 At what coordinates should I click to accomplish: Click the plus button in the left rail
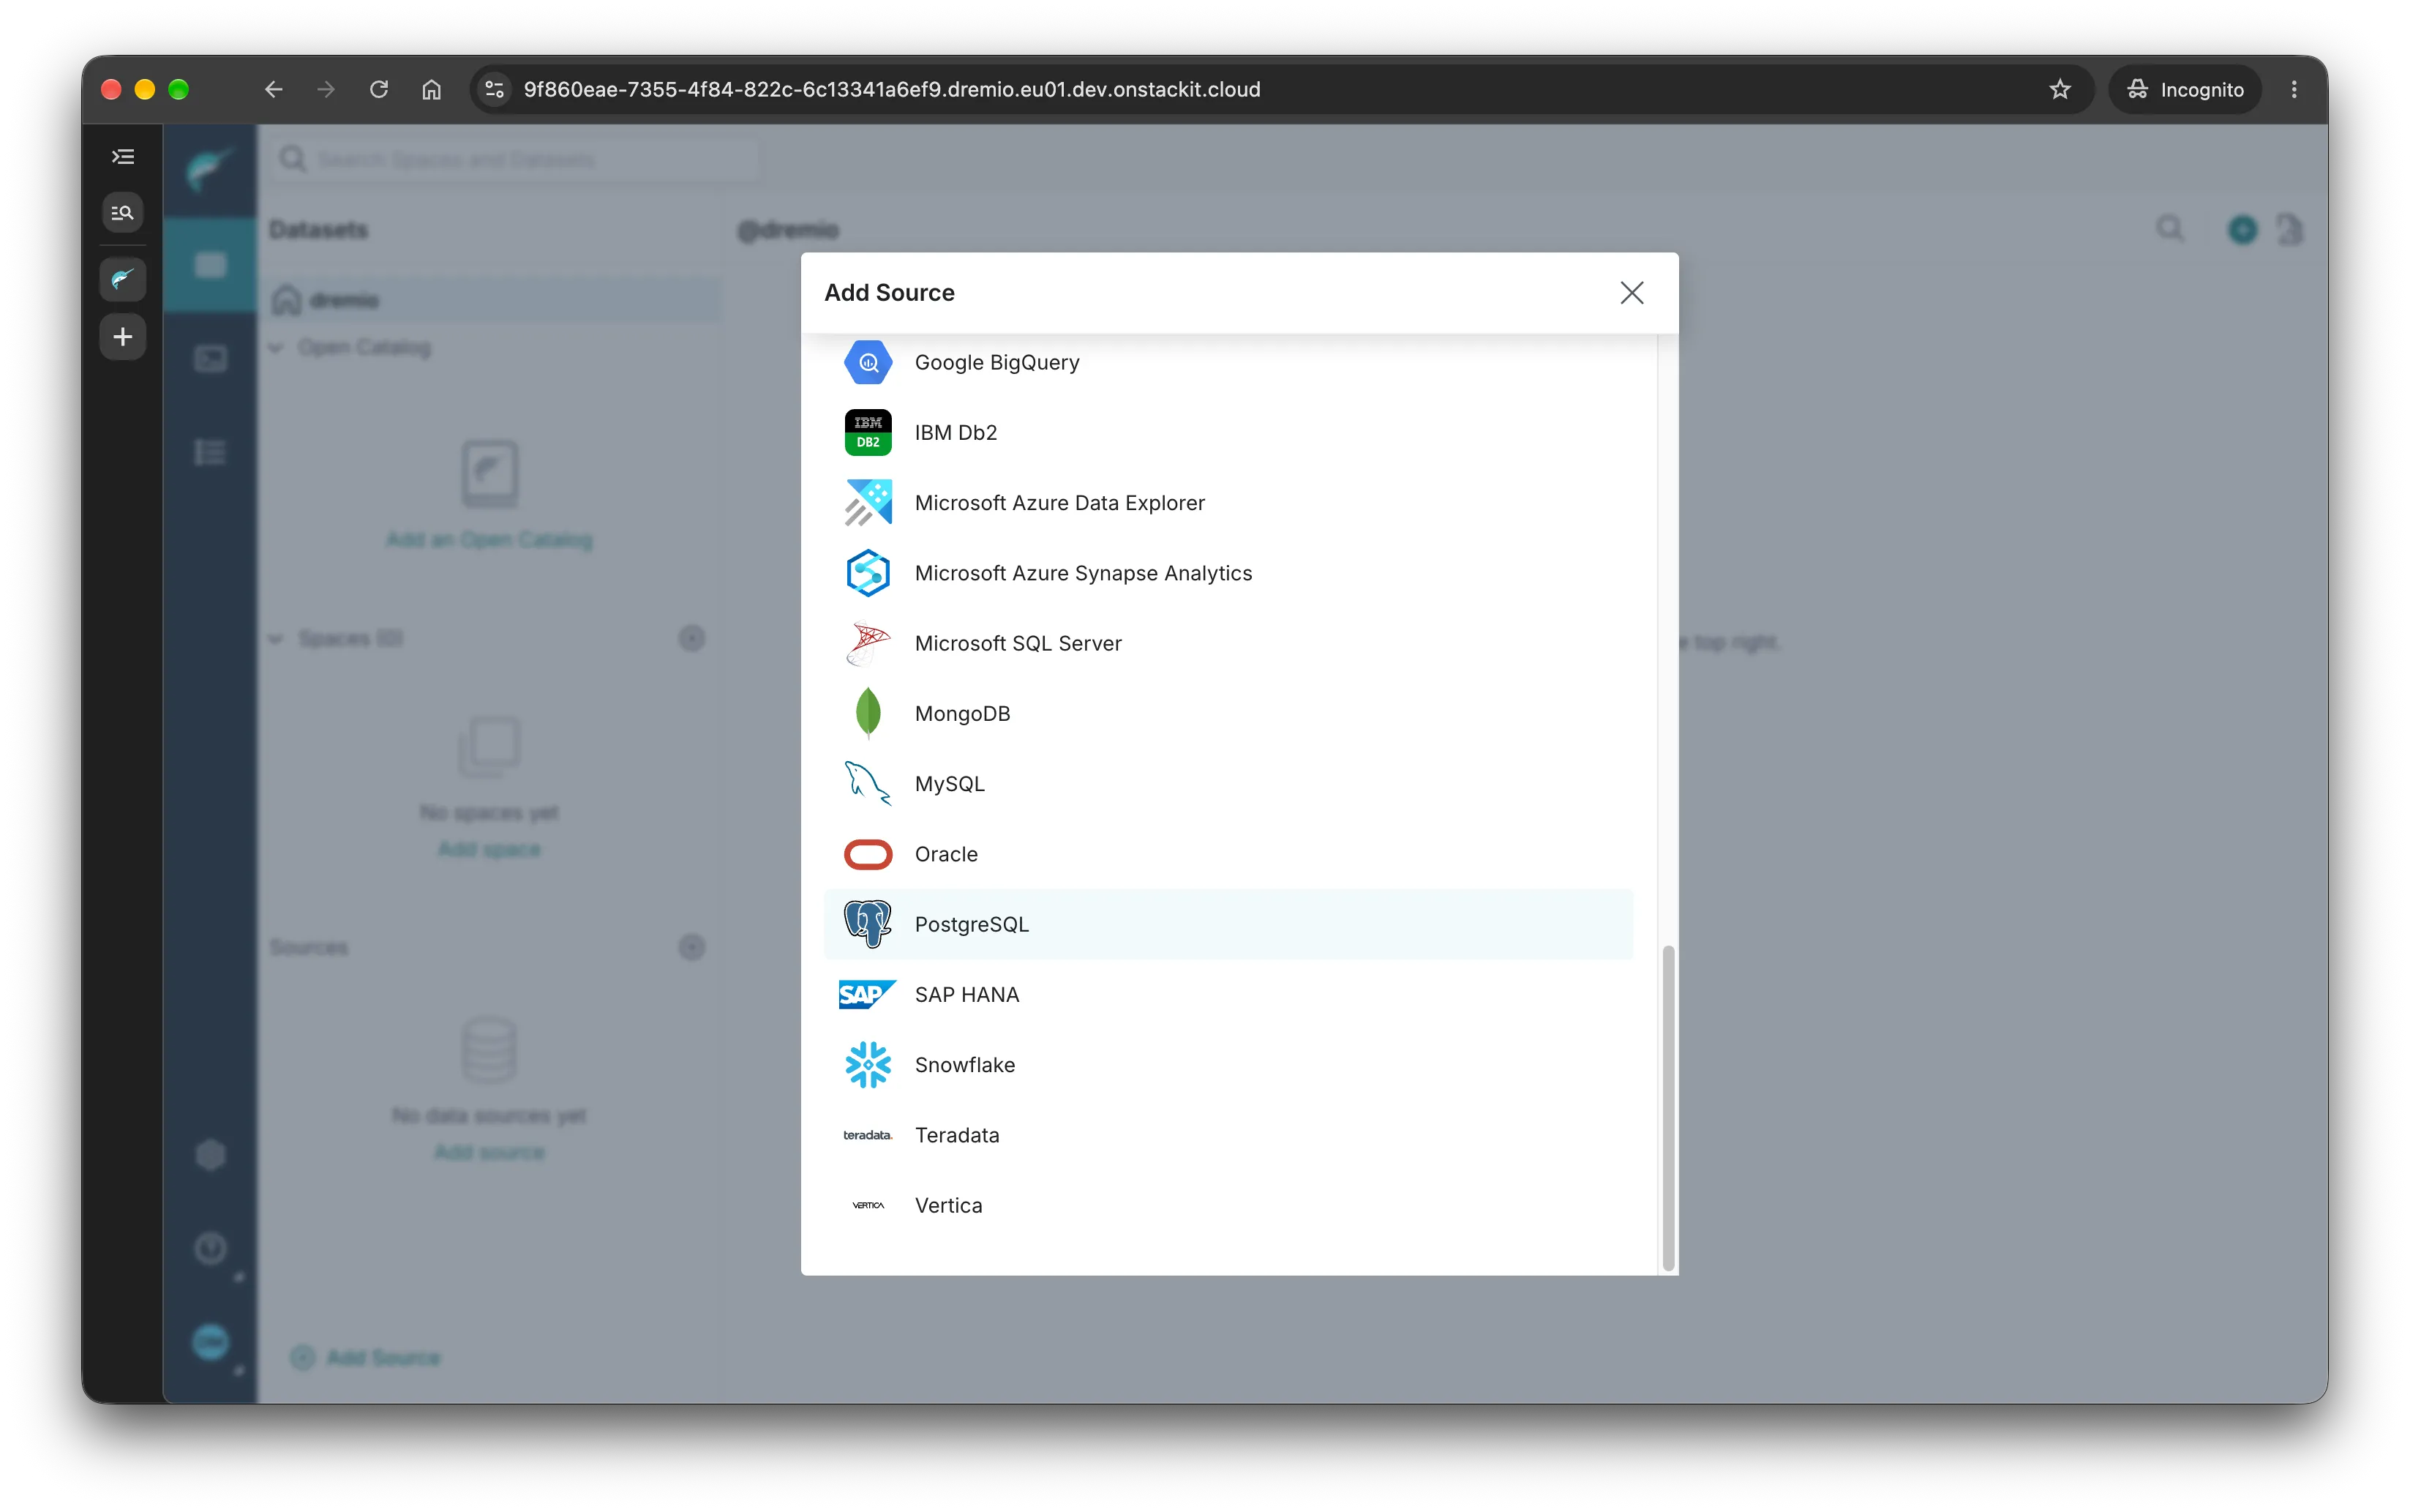pos(123,337)
